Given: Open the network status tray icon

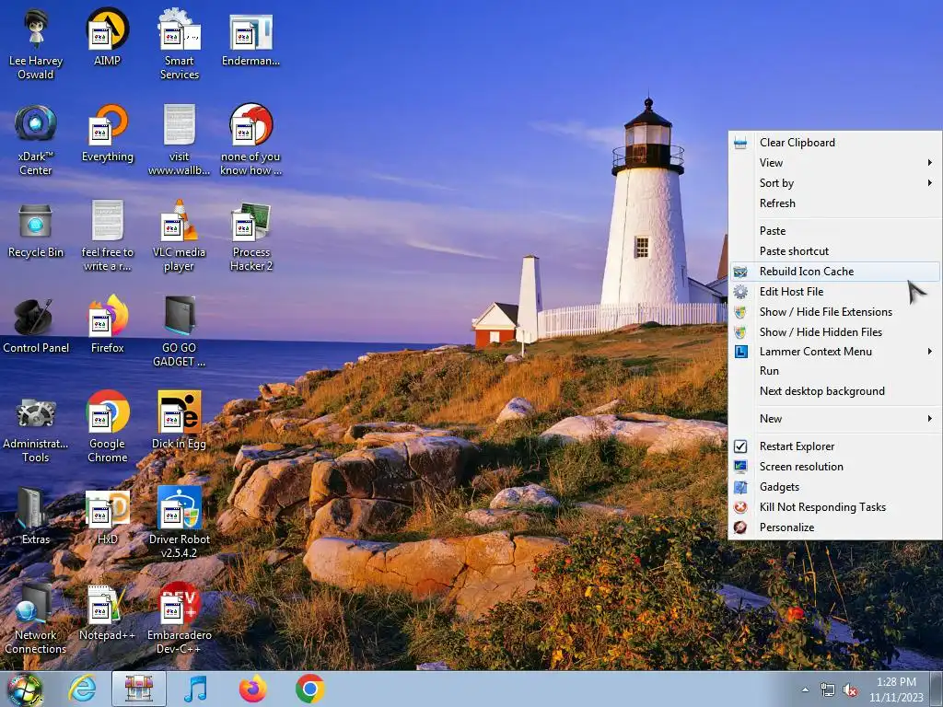Looking at the screenshot, I should coord(828,690).
